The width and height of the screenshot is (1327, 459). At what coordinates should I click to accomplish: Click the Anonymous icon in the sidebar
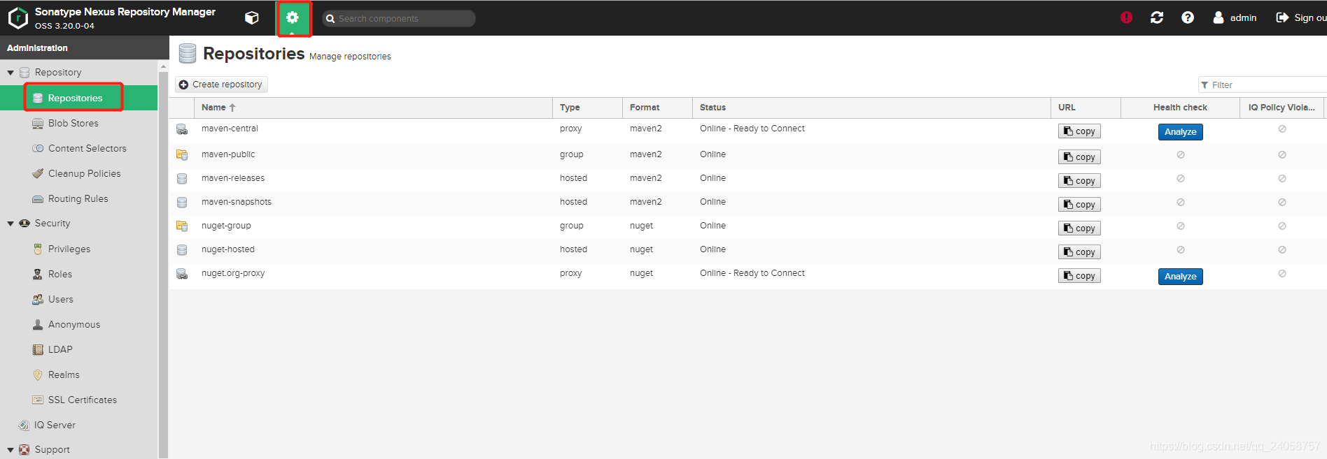[38, 324]
